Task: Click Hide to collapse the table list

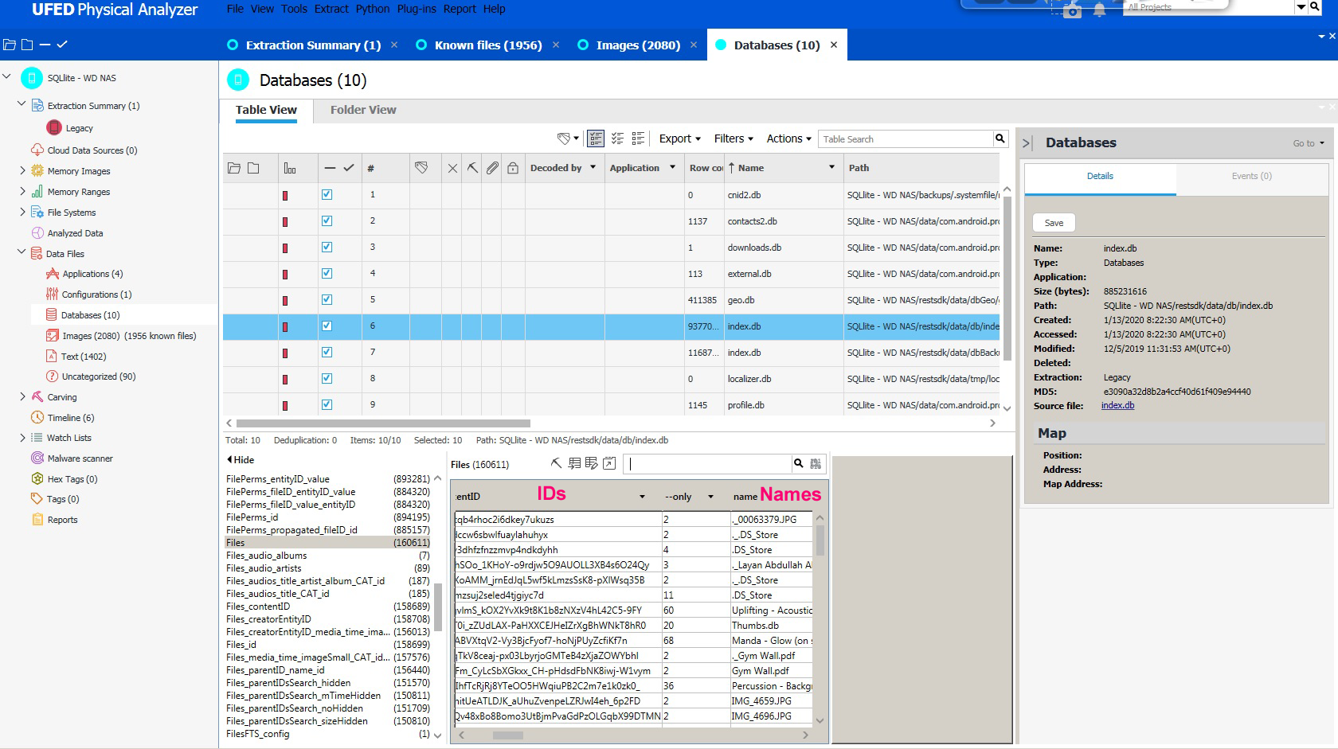Action: pos(241,460)
